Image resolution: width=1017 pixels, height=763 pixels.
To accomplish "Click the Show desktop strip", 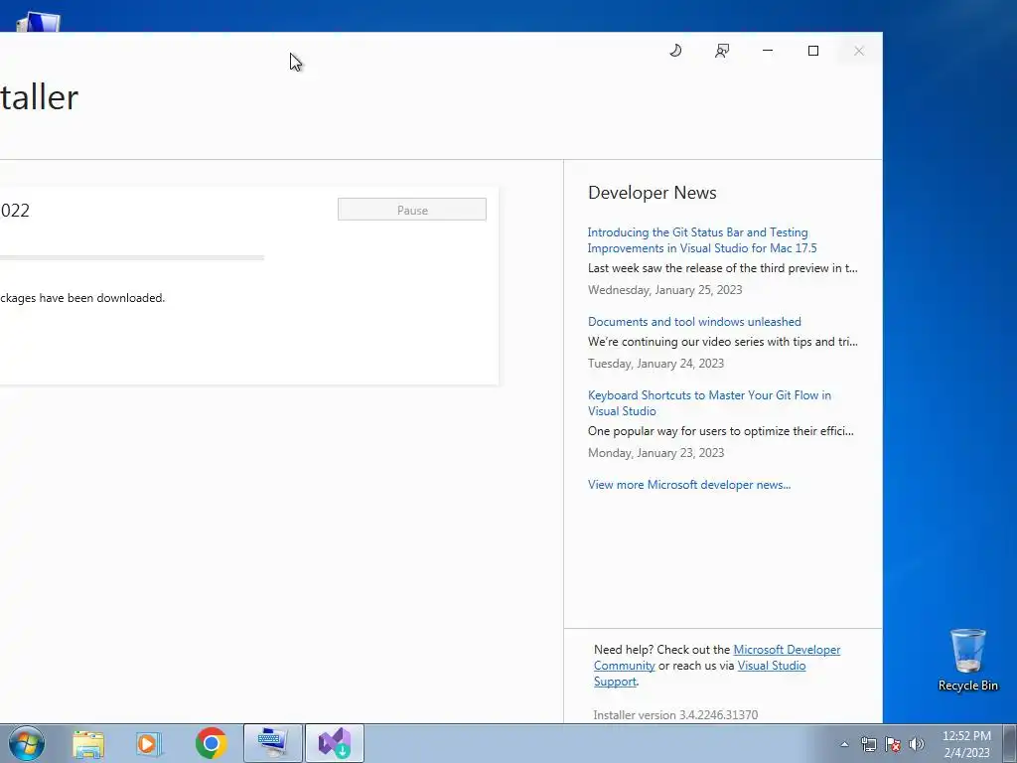I will coord(1010,743).
